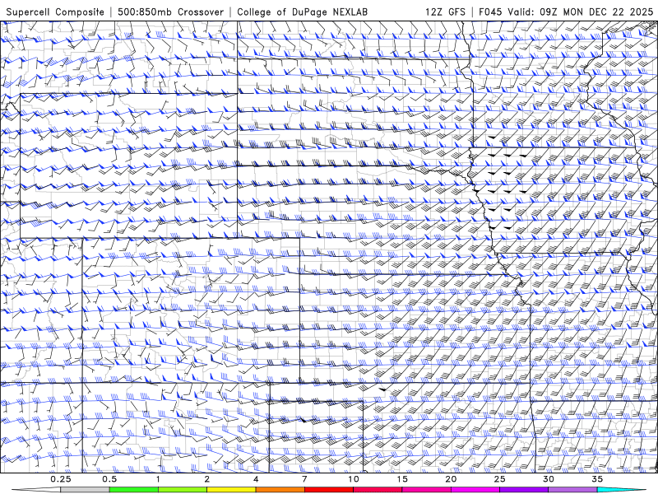
Task: Click the colorbar label 7
Action: (x=304, y=479)
